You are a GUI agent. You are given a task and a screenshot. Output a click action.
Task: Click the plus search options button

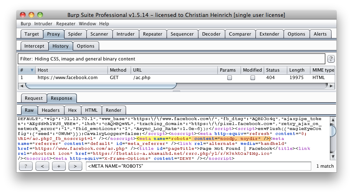pos(59,166)
